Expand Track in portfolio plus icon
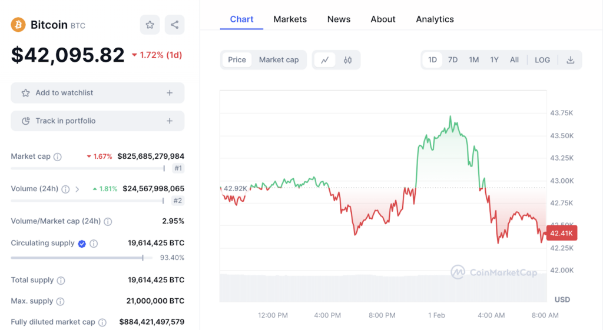This screenshot has width=603, height=330. [170, 121]
